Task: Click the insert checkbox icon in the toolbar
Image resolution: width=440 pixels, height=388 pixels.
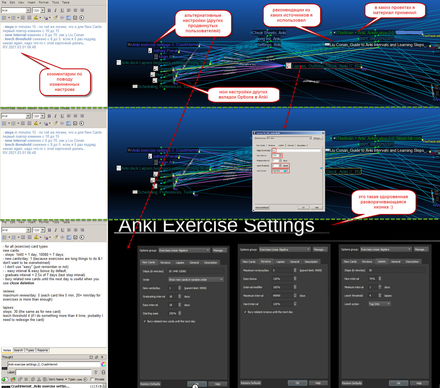Action: pos(75,18)
